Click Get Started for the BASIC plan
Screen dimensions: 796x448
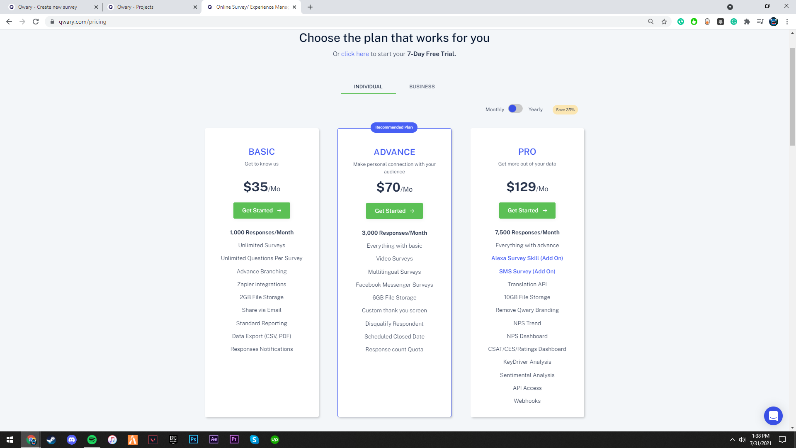[261, 211]
